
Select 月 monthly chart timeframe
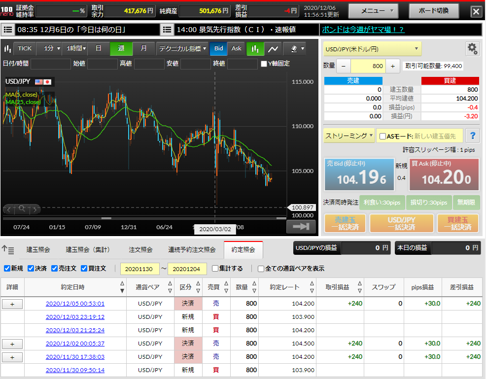pyautogui.click(x=143, y=48)
